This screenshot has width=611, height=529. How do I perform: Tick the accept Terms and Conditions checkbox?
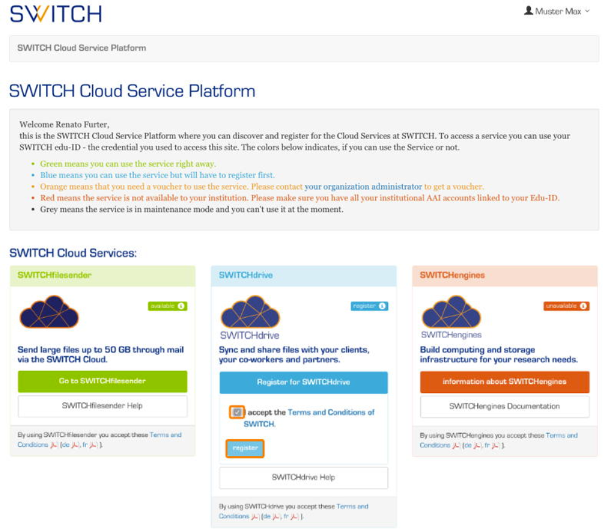click(237, 412)
